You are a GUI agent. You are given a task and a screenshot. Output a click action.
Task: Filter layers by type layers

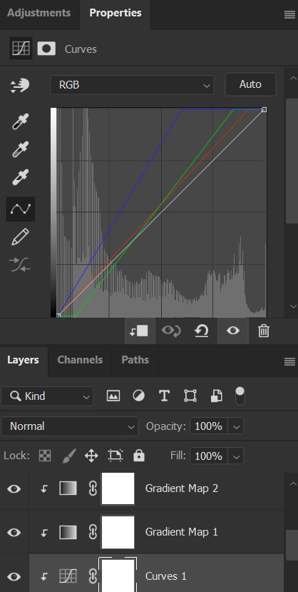coord(164,396)
